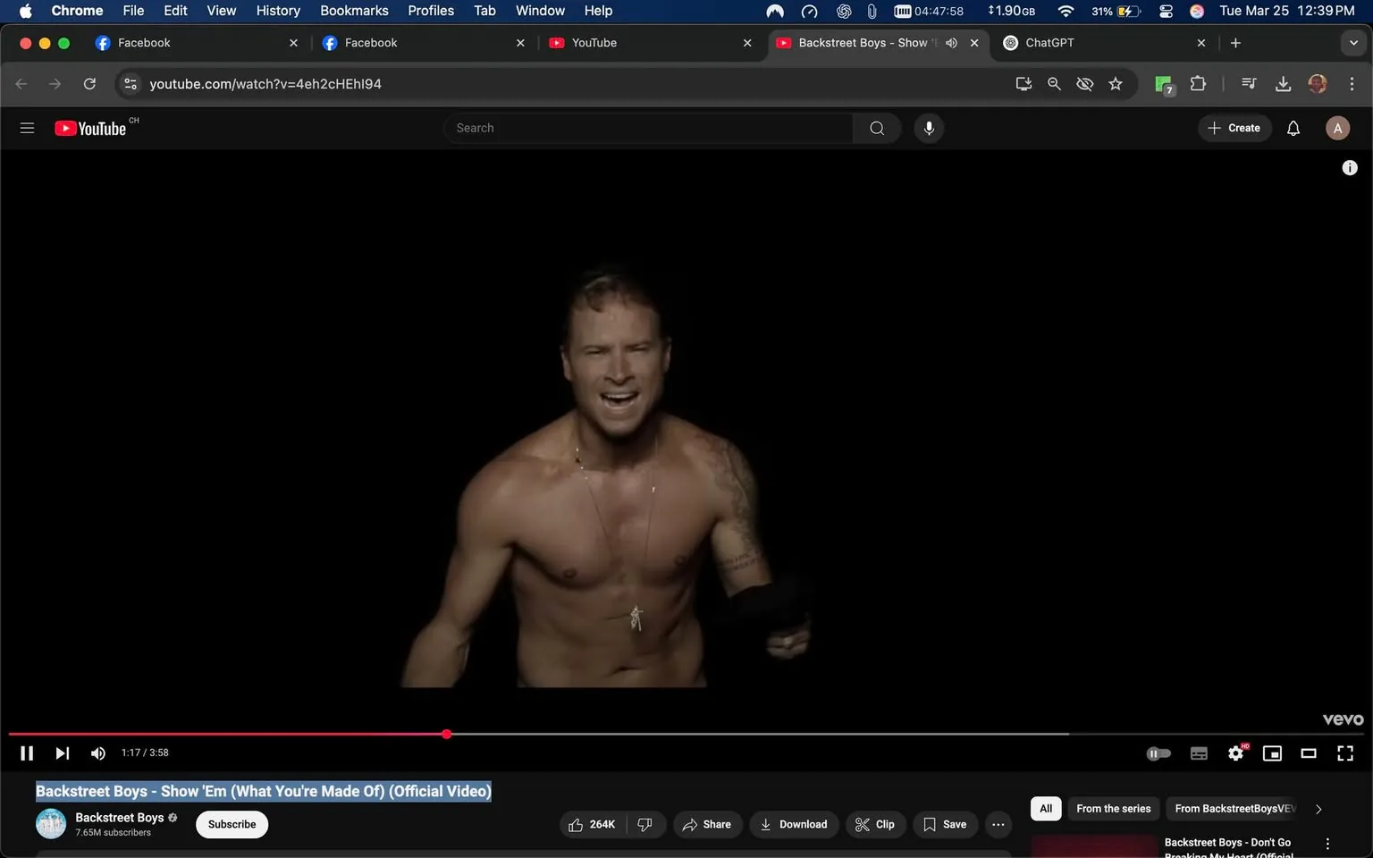Share the current video

click(x=707, y=824)
